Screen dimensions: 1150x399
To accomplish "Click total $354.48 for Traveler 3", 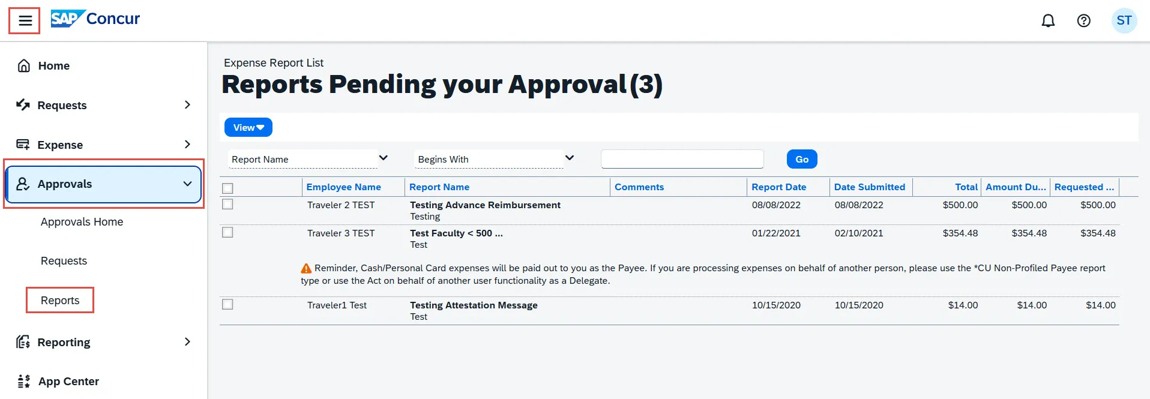I will [960, 233].
